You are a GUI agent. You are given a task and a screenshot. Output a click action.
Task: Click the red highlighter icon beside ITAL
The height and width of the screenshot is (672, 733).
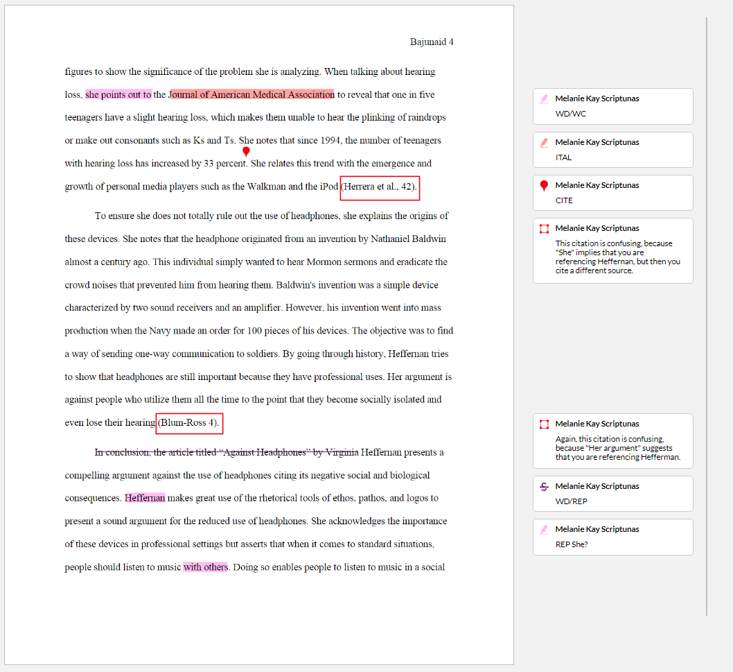point(544,143)
